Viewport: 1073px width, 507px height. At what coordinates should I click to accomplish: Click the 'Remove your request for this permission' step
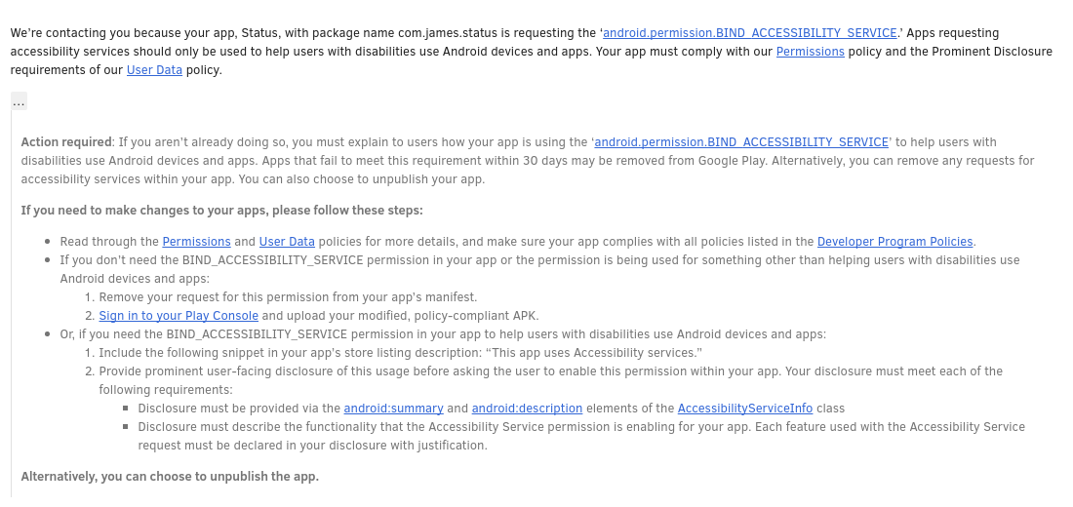[288, 297]
